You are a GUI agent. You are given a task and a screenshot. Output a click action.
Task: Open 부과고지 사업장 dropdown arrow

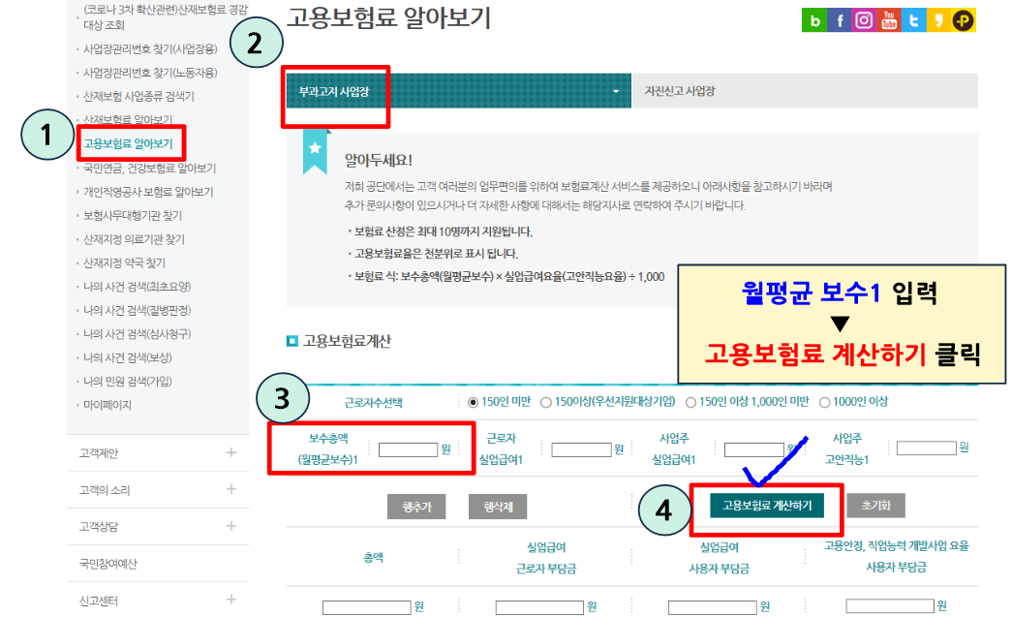pyautogui.click(x=616, y=91)
